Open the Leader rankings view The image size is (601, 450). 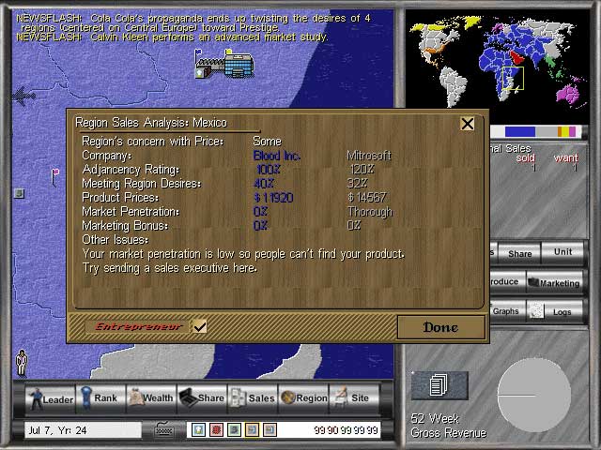point(51,398)
